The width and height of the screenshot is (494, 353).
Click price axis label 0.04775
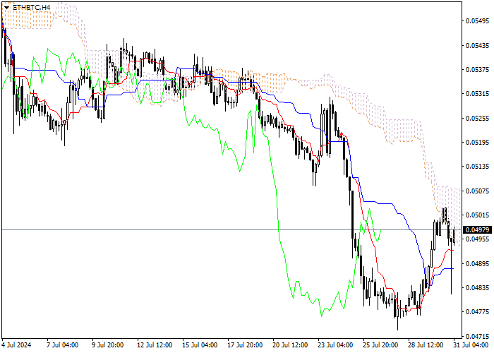[477, 311]
